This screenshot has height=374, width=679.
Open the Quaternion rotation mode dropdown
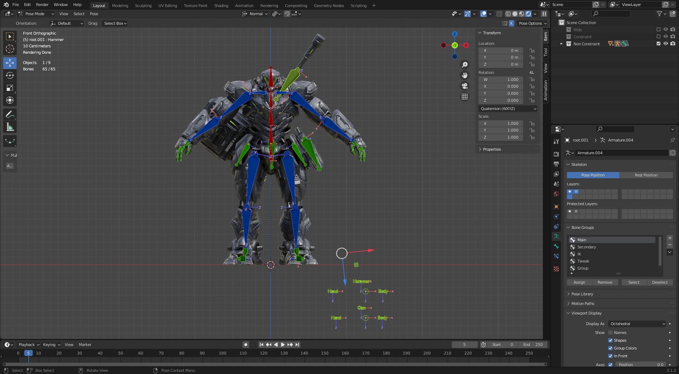tap(508, 109)
